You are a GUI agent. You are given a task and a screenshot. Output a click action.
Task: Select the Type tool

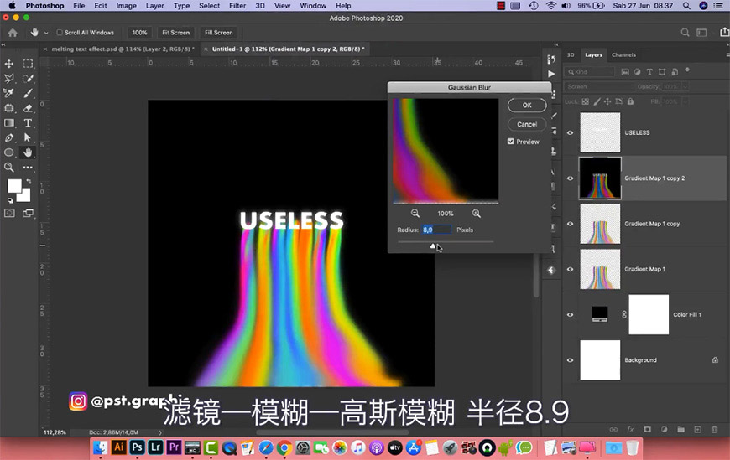coord(28,123)
